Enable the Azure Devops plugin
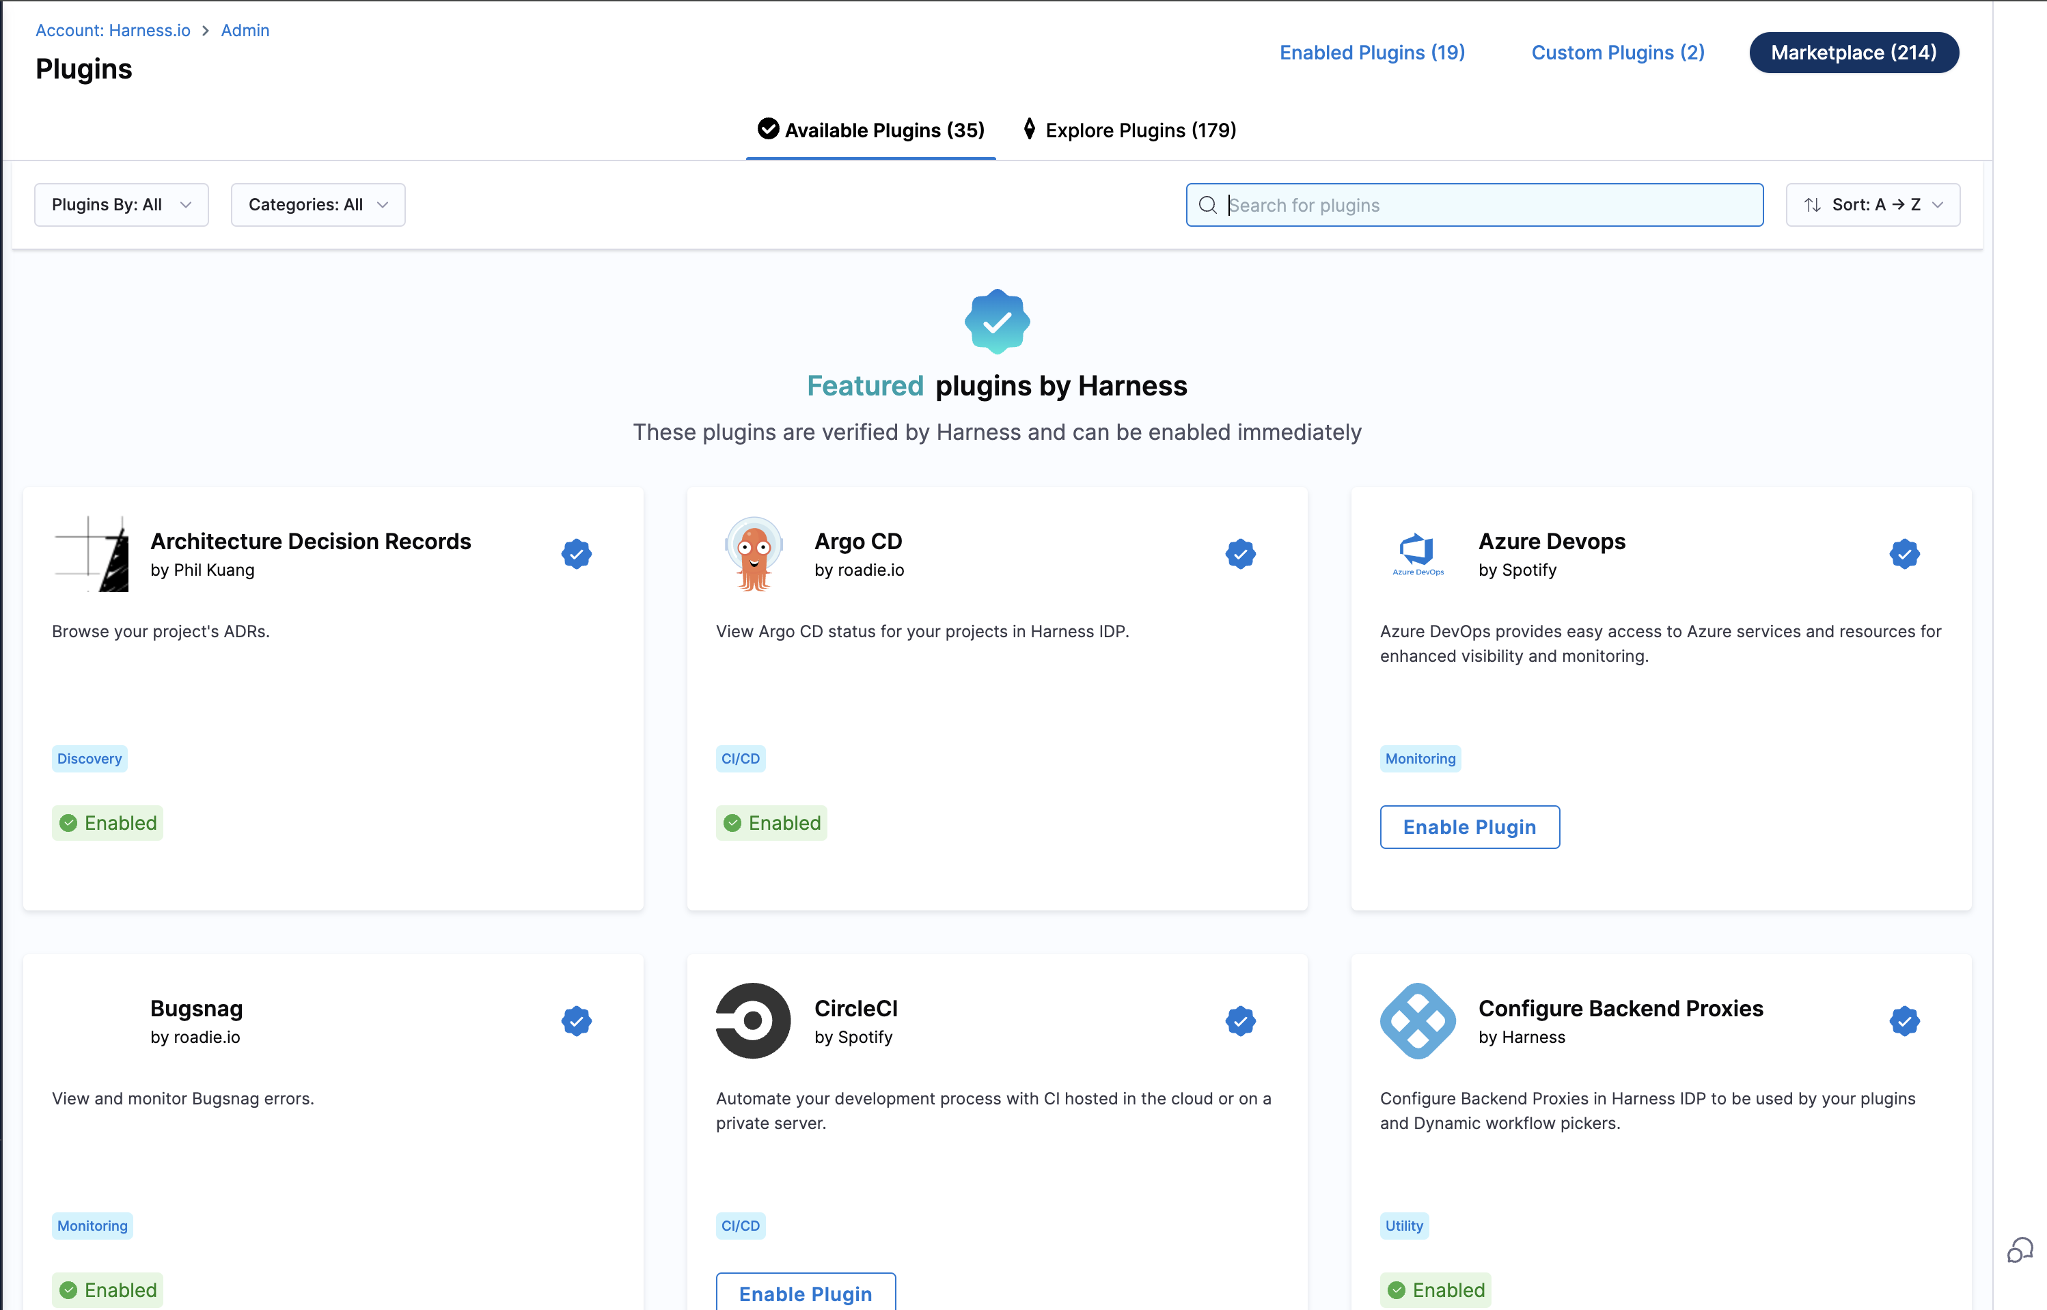 1469,827
